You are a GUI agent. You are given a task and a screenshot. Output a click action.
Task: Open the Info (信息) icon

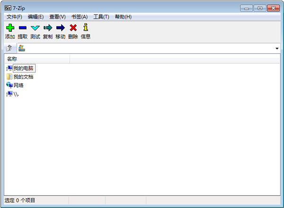point(86,27)
